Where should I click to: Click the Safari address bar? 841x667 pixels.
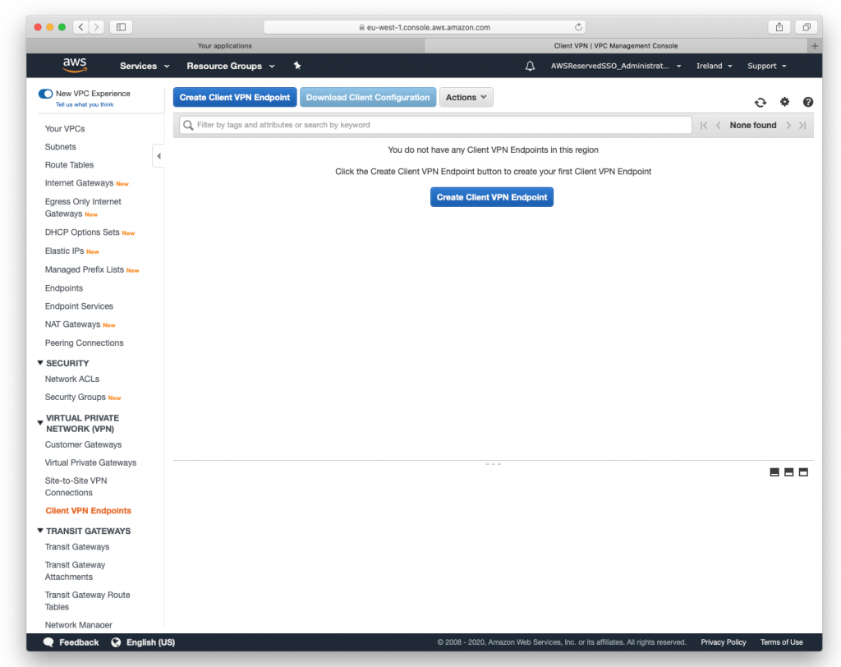[x=425, y=27]
